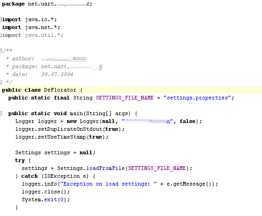
Task: Click 'true' inside setUseTimeStamp
Action: coord(96,137)
